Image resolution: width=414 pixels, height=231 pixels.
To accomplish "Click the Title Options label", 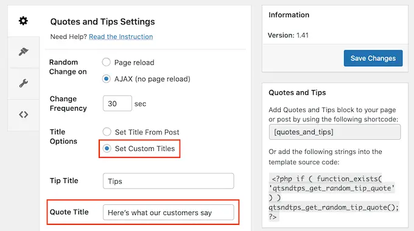I will (x=63, y=136).
